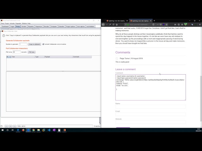Open Google Chrome from taskbar
Image resolution: width=202 pixels, height=151 pixels.
click(x=33, y=130)
